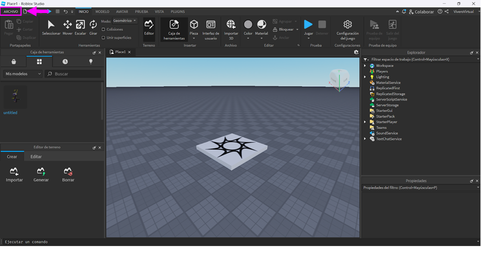Open the Marketplace bag tab in toolbox

point(14,62)
